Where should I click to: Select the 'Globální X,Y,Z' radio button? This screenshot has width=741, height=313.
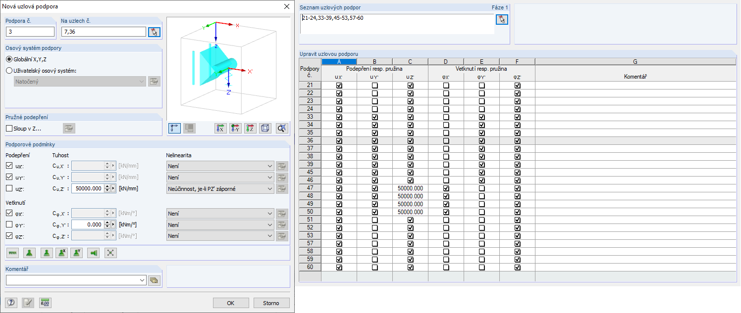pos(9,59)
